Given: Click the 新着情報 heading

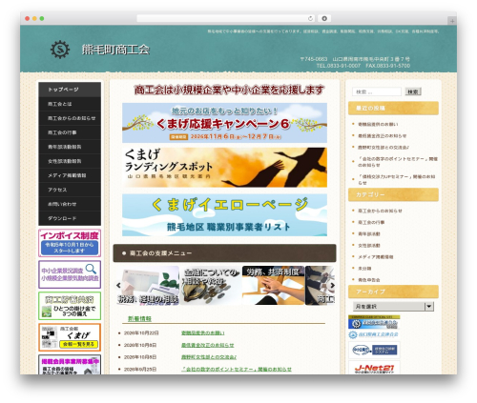Looking at the screenshot, I should 139,318.
